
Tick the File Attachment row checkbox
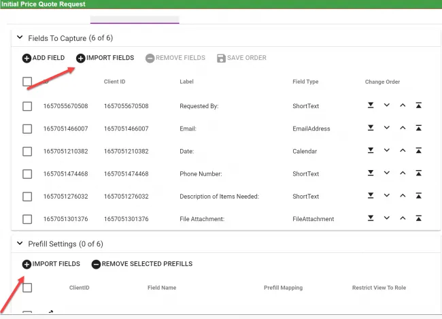[x=27, y=219]
